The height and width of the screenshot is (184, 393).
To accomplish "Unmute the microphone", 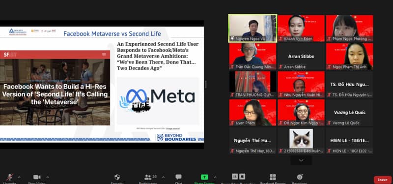I will tap(10, 178).
